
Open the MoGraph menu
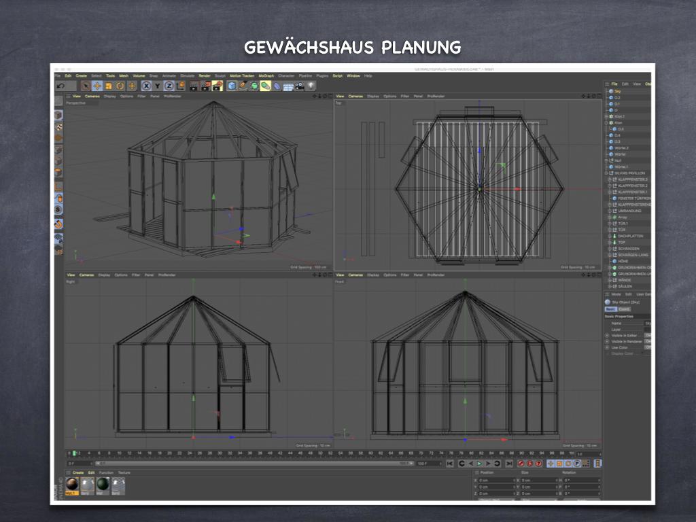coord(266,75)
